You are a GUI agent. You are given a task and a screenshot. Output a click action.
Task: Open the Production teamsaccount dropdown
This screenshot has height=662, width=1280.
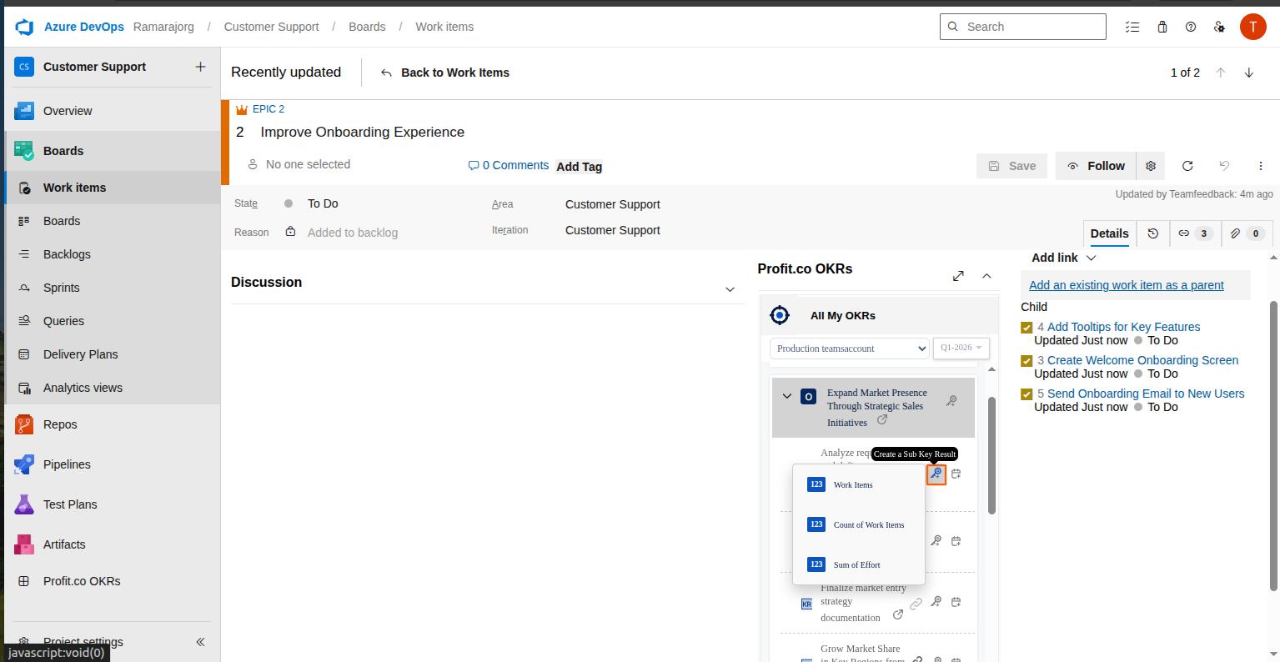[x=850, y=349]
